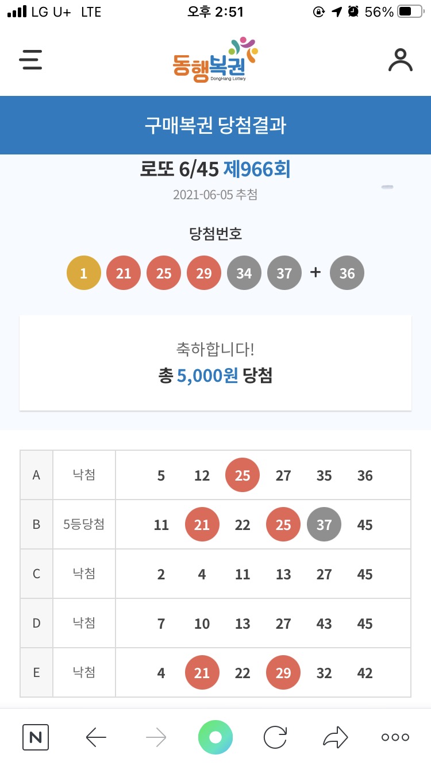Tap row A 낙첨 status cell

coord(84,475)
